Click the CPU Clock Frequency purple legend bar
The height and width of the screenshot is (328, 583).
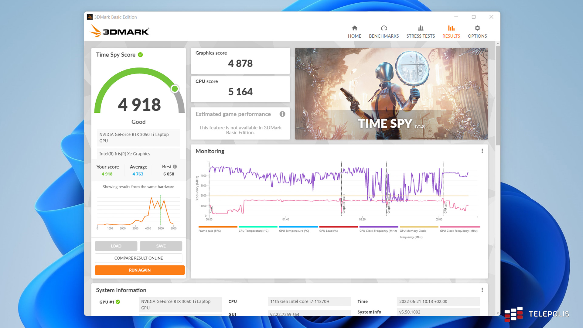(379, 227)
